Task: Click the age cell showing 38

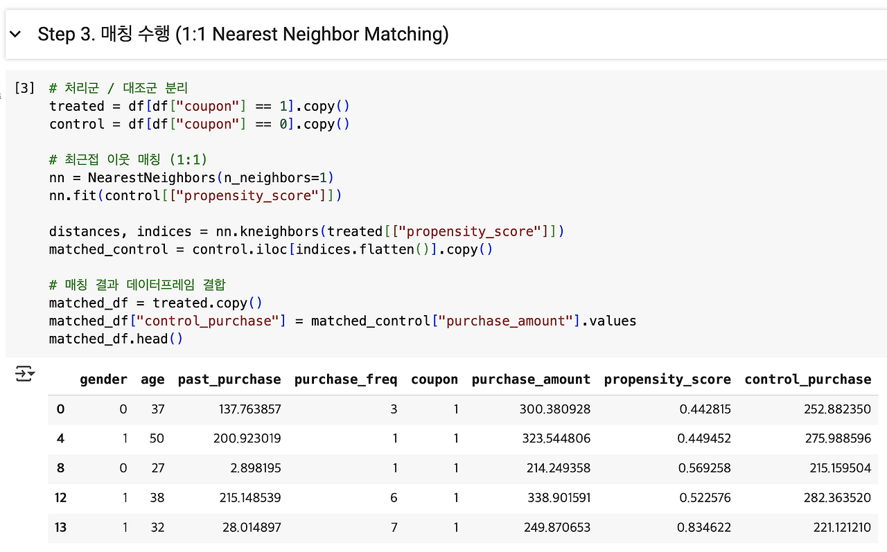Action: point(157,497)
